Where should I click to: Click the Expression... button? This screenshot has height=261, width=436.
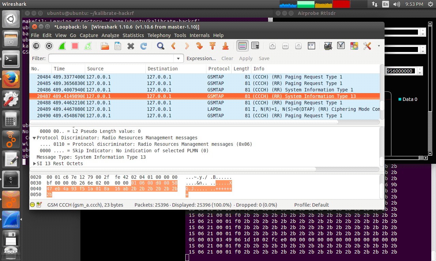tap(201, 58)
